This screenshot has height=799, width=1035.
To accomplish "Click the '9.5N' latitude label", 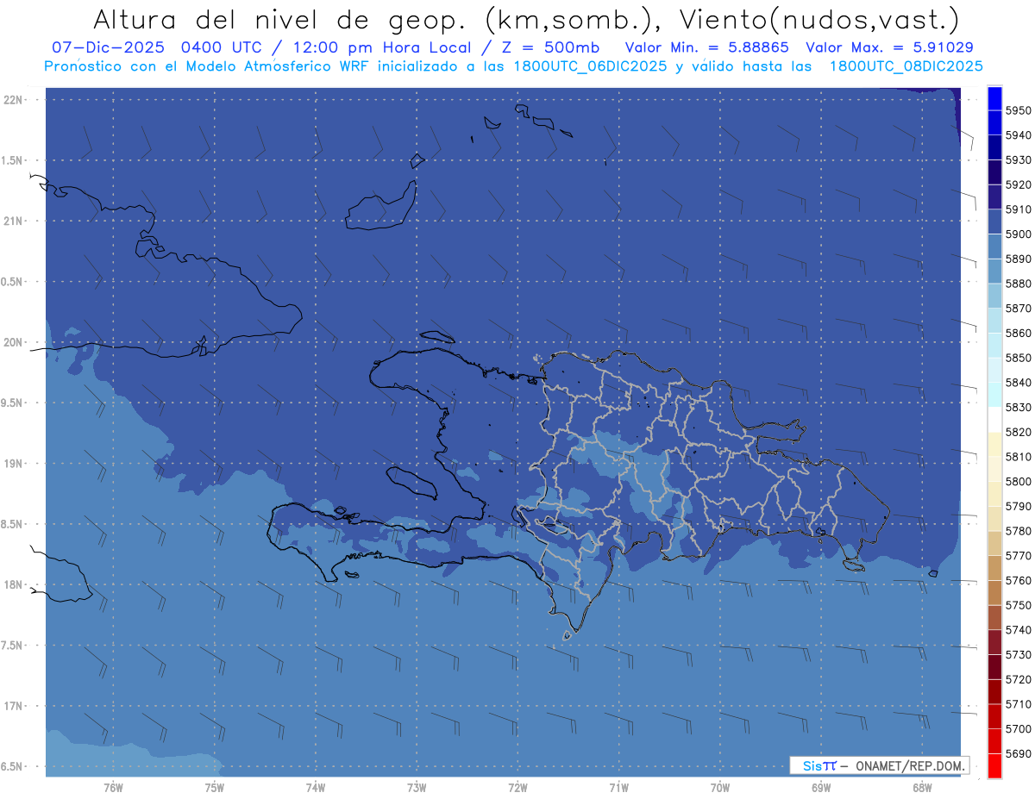I will click(12, 403).
